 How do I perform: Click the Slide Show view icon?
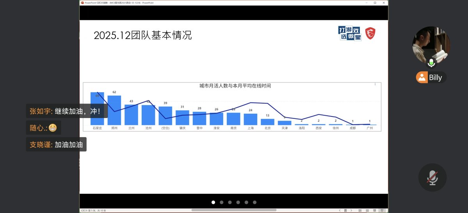[382, 211]
